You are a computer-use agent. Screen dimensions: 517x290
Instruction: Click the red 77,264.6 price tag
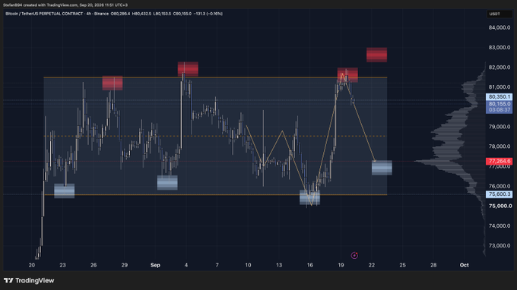500,161
